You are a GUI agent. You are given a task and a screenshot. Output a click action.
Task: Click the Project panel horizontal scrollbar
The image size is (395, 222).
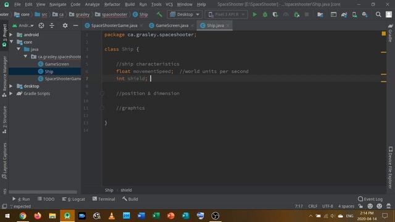43,192
